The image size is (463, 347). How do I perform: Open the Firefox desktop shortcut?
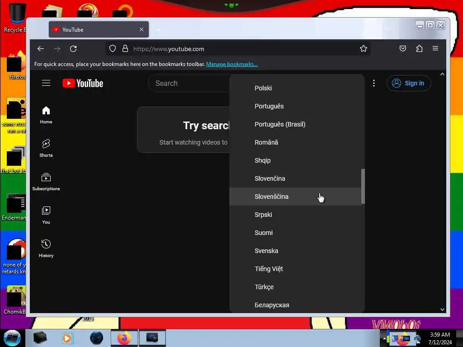(x=16, y=66)
